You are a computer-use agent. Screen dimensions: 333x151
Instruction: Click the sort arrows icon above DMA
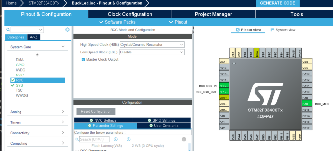click(x=37, y=55)
